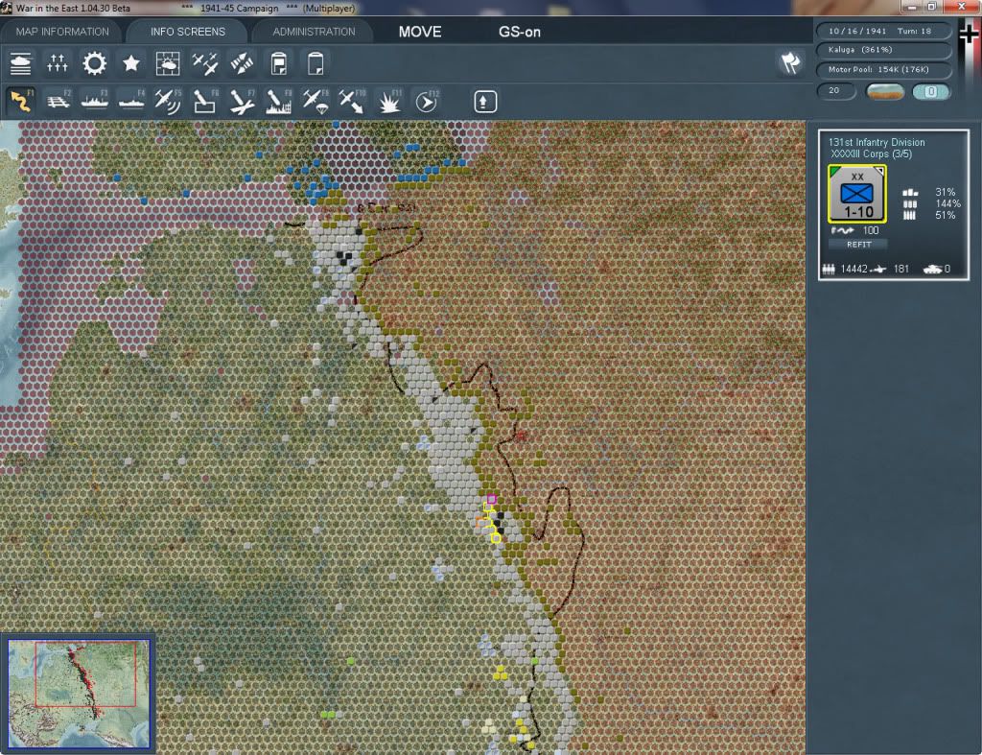Click the Motor Pool 154K (176K) field
Screen dimensions: 982x755
[883, 69]
